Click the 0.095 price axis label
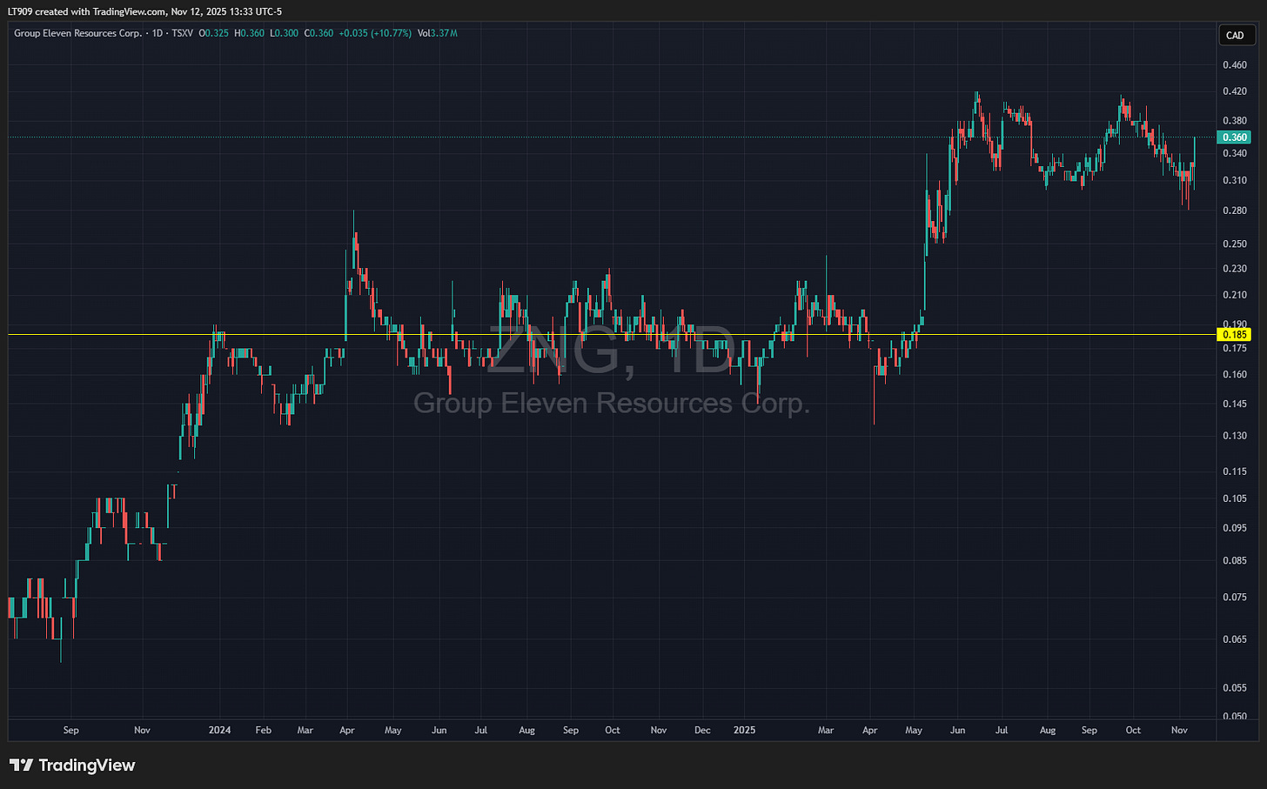 click(x=1235, y=528)
